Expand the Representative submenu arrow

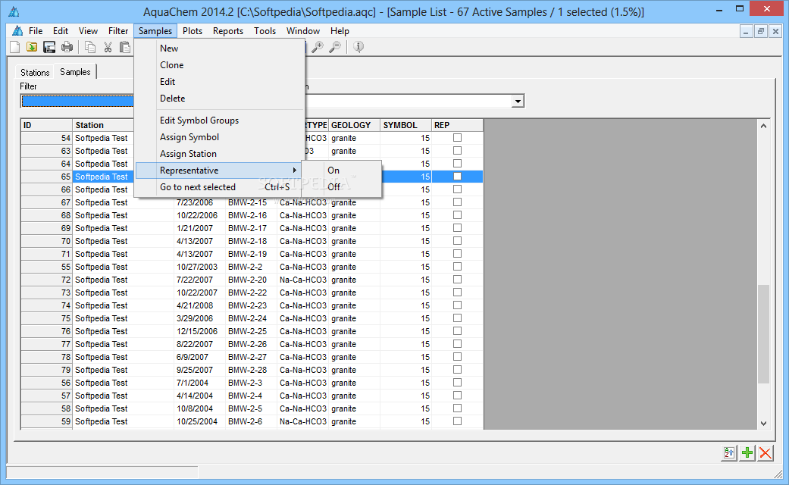point(295,171)
